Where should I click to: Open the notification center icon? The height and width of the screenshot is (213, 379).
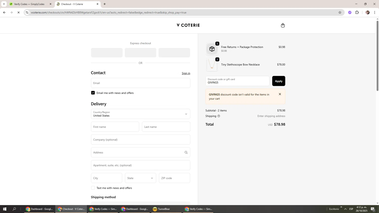(x=373, y=209)
